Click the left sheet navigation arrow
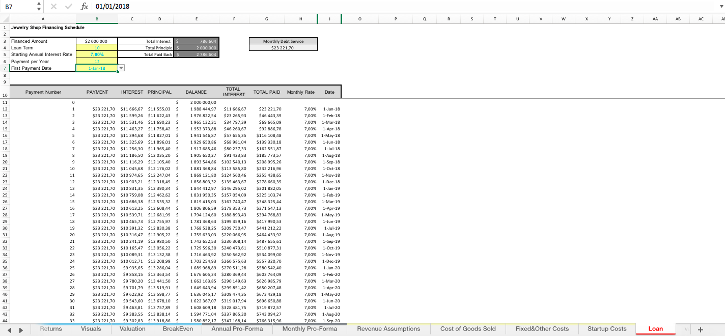Viewport: 725px width, 336px height. (x=10, y=329)
